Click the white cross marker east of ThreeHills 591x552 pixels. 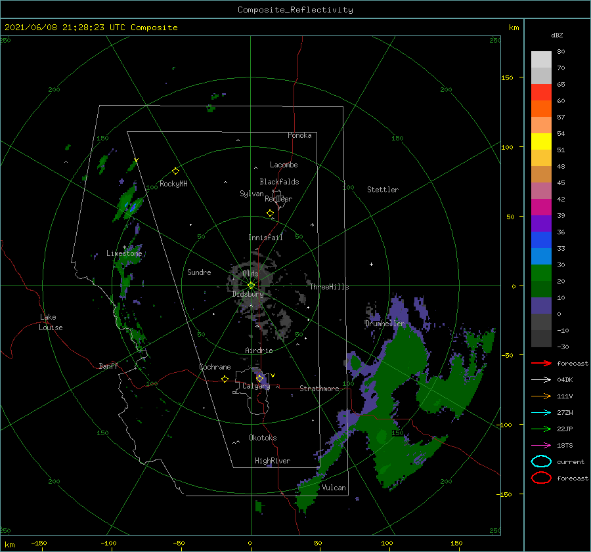click(x=371, y=264)
